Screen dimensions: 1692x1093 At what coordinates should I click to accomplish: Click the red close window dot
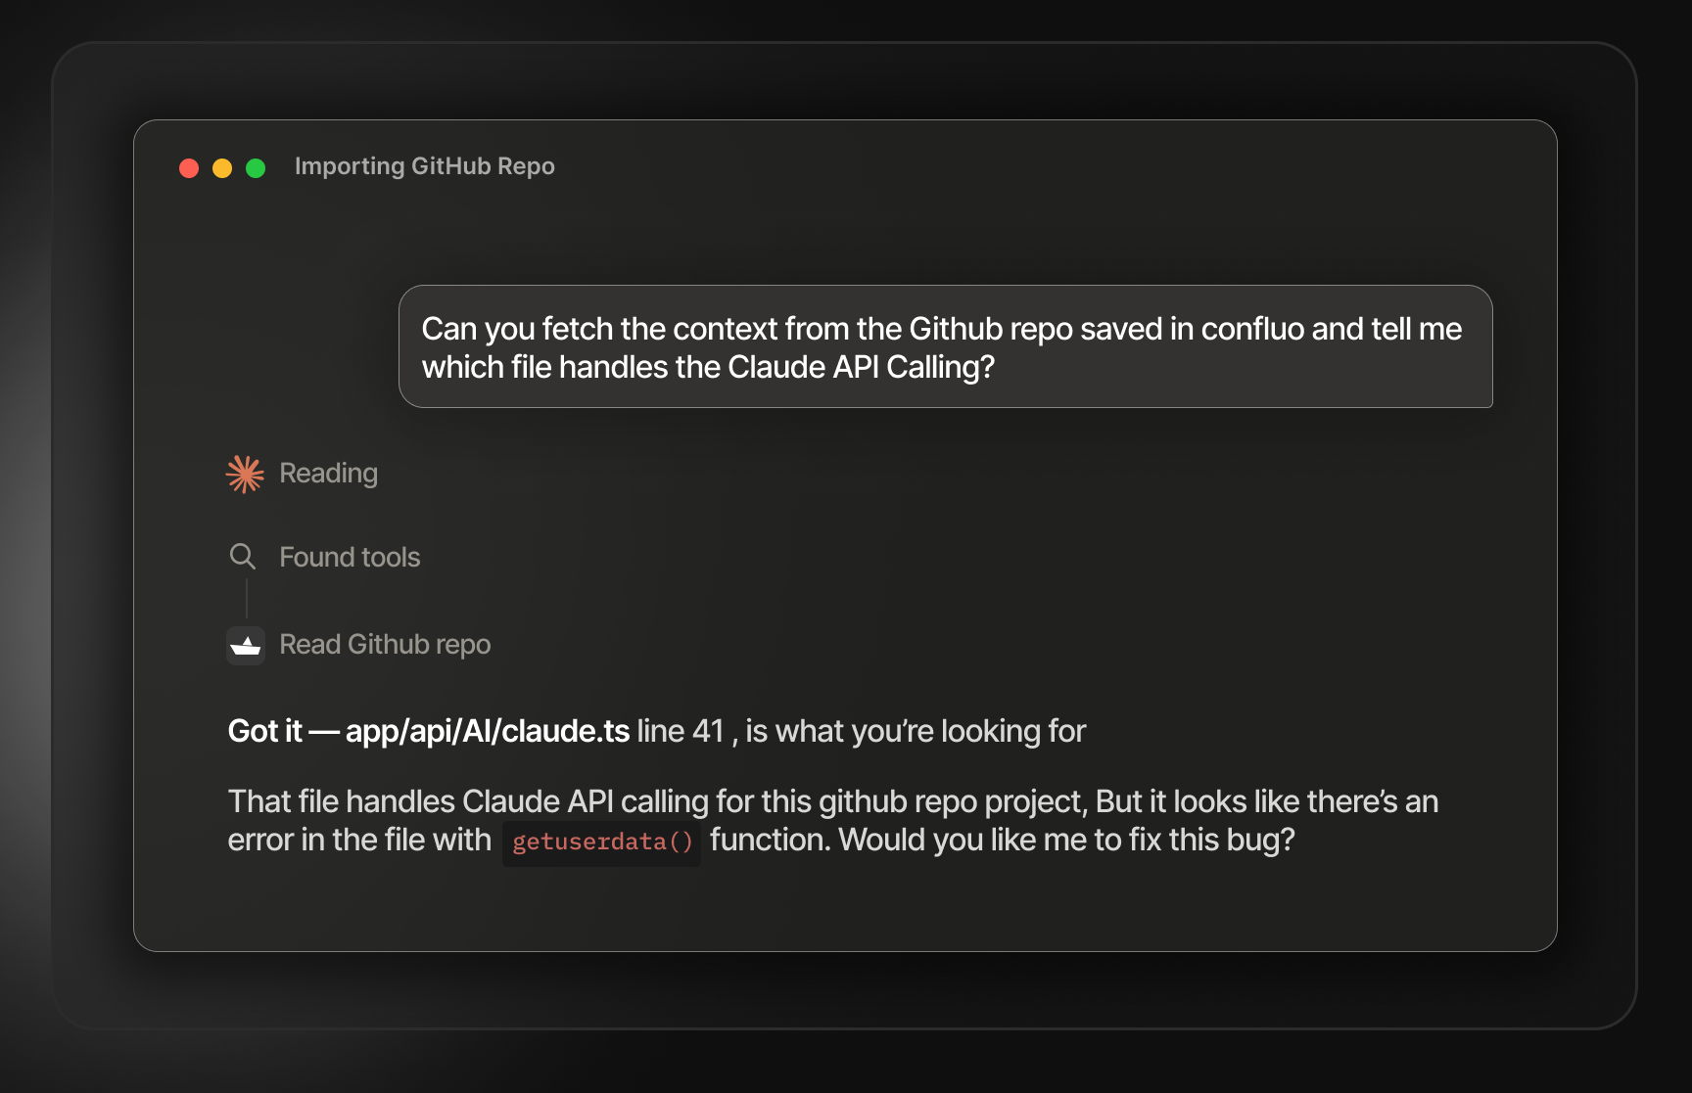point(189,168)
